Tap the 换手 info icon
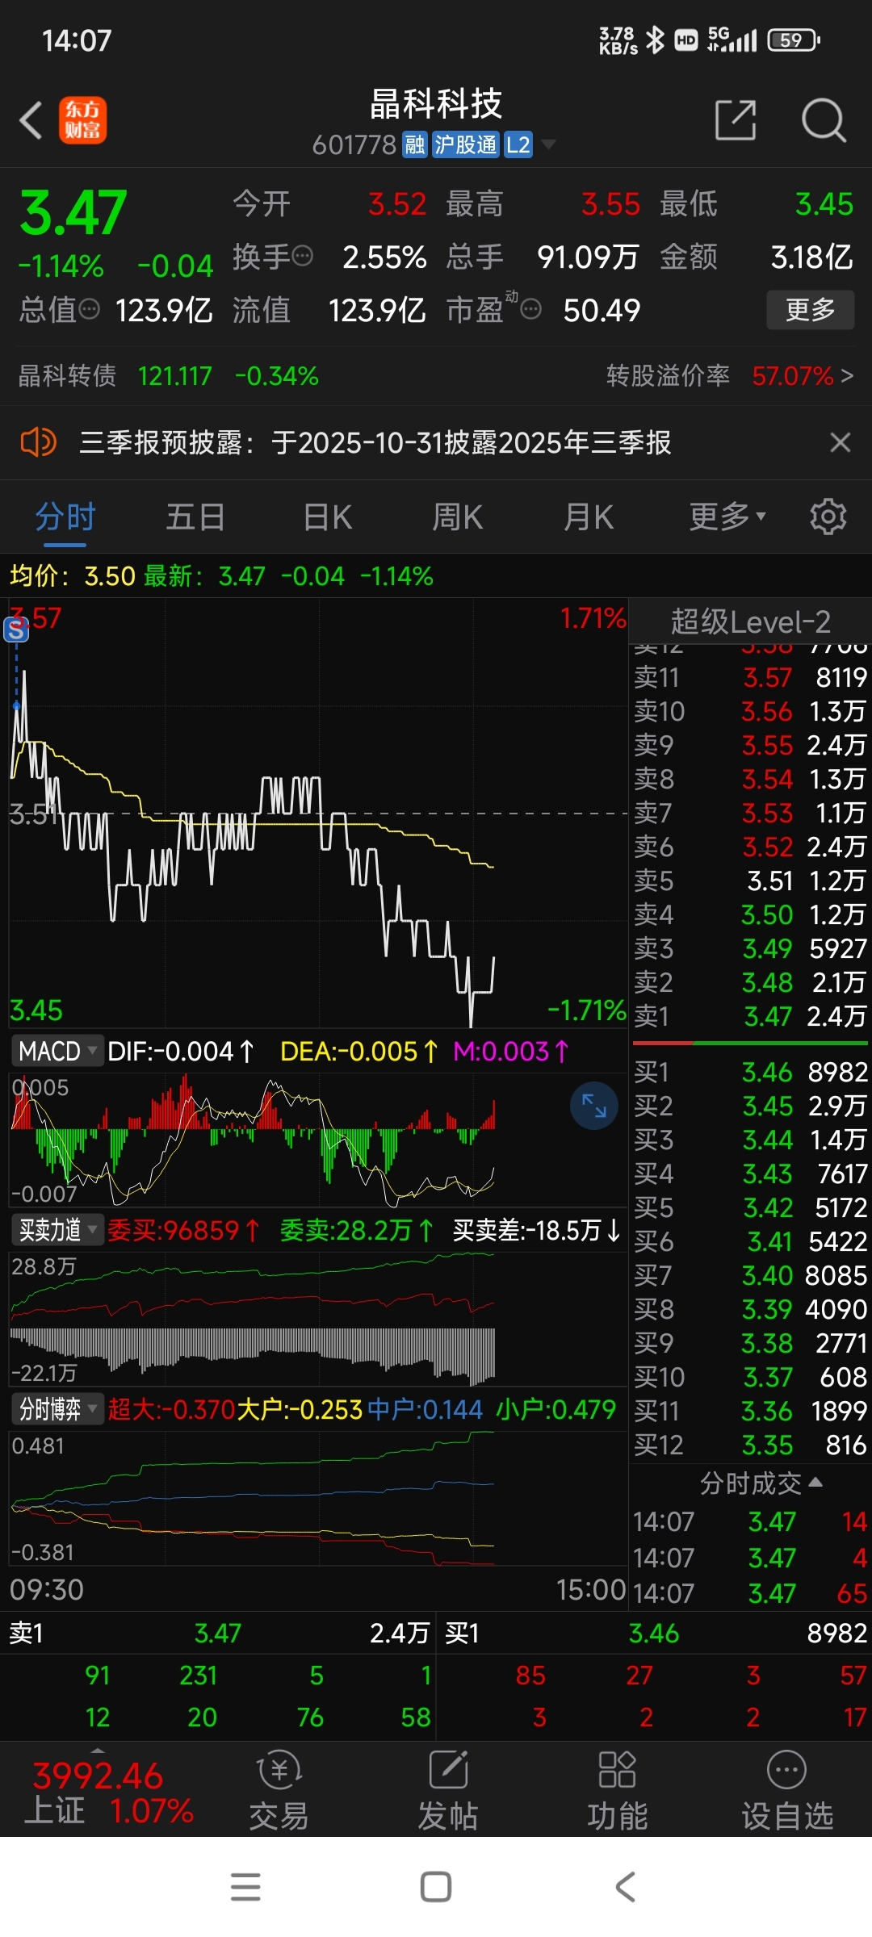 (302, 257)
